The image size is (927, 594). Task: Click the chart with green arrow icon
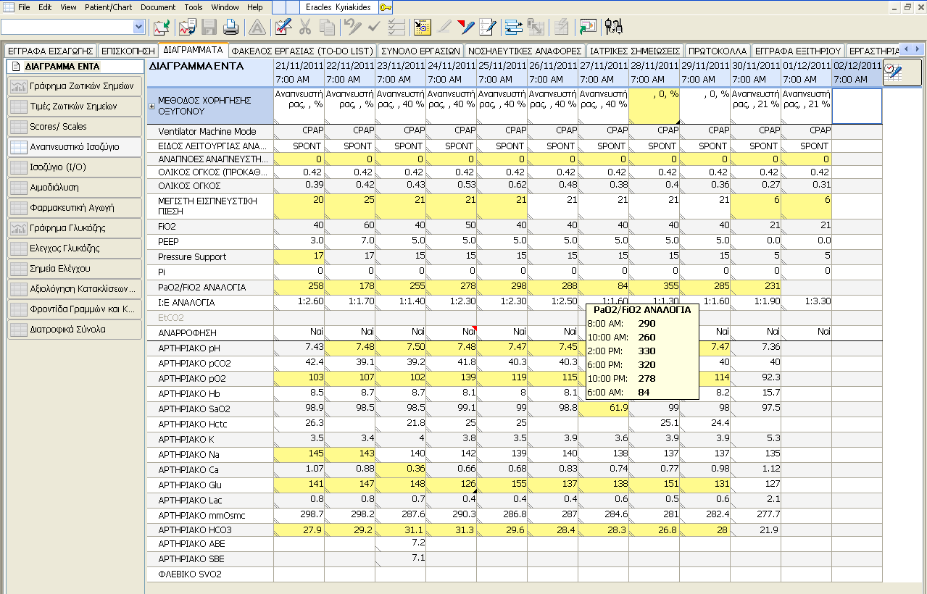click(162, 28)
